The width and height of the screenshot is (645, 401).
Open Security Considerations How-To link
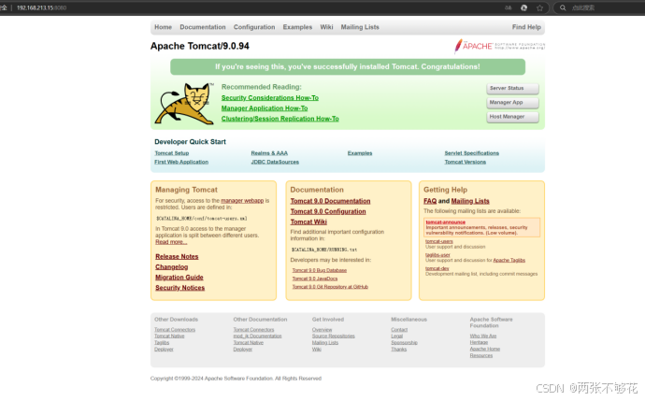pos(270,98)
